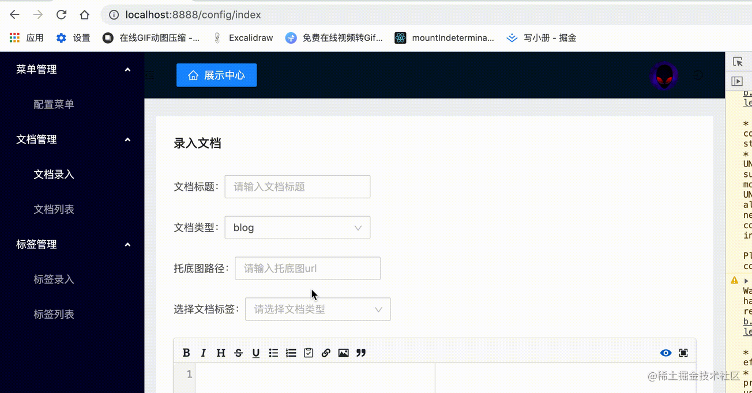The image size is (752, 393).
Task: Apply italic formatting in editor
Action: coord(203,353)
